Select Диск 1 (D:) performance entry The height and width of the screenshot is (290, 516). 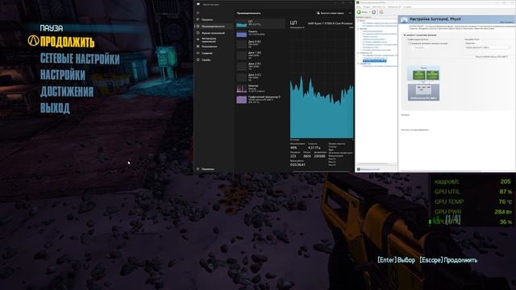(260, 55)
